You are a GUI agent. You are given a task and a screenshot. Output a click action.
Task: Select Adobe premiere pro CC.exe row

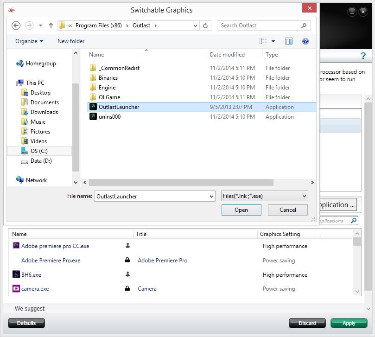point(181,246)
